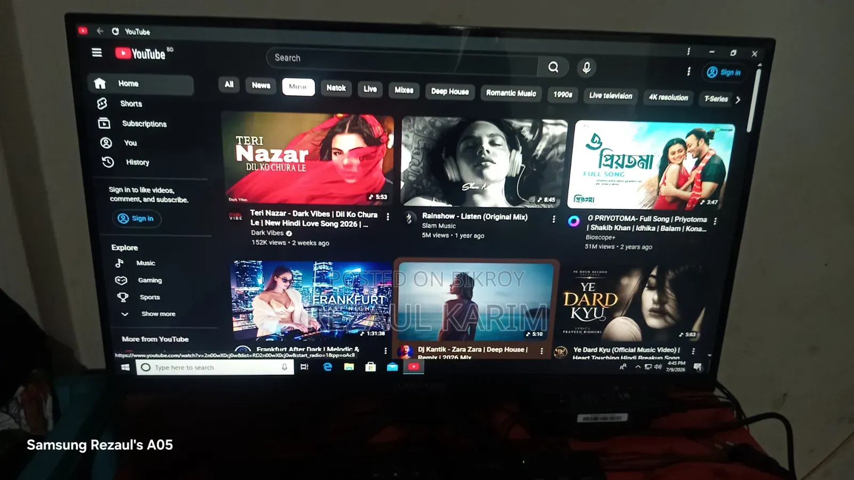Click the Windows 'Type here to search' box
Screen dimensions: 854x480
click(x=215, y=367)
